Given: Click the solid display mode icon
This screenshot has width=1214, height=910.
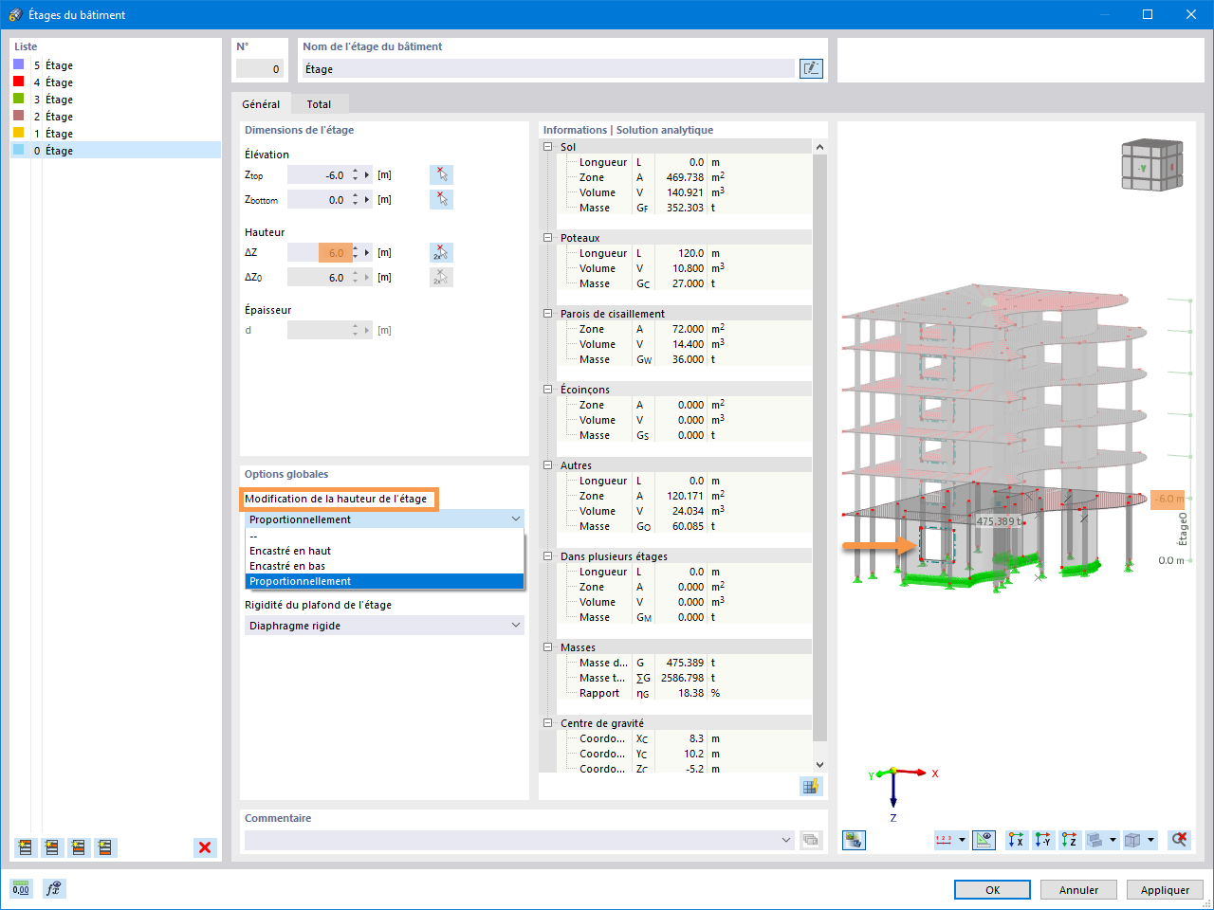Looking at the screenshot, I should point(1094,840).
